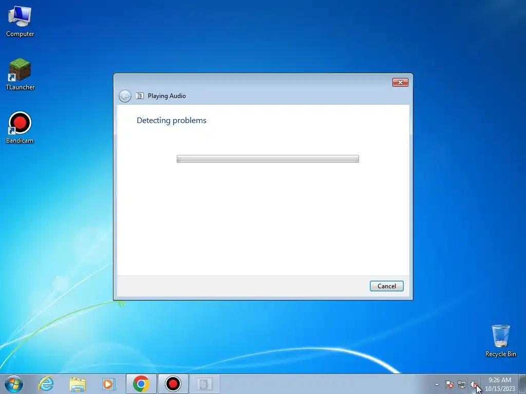
Task: Open the volume speaker tray icon
Action: tap(474, 384)
